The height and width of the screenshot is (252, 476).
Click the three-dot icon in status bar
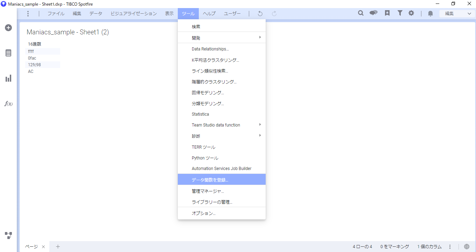pos(450,247)
